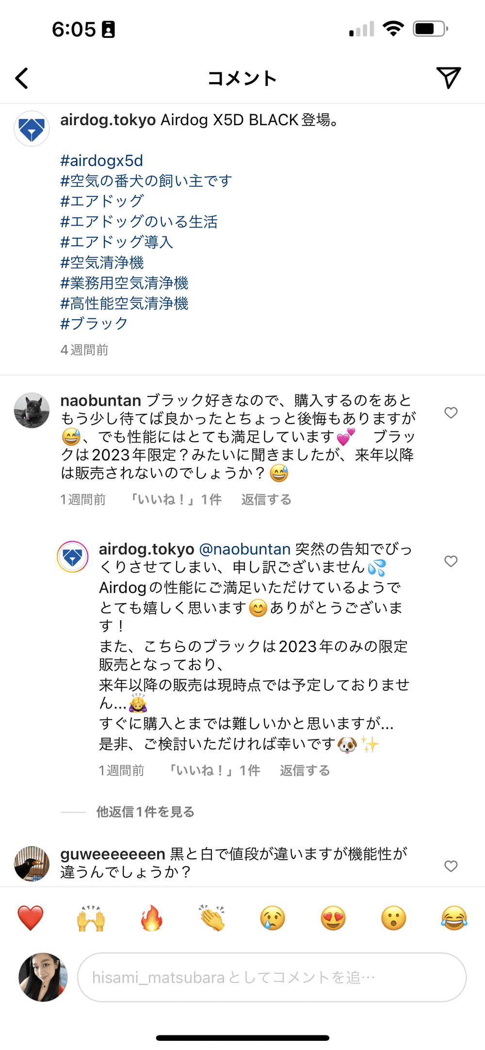Open naobuntan's profile picture
Viewport: 485px width, 1050px height.
pos(32,410)
